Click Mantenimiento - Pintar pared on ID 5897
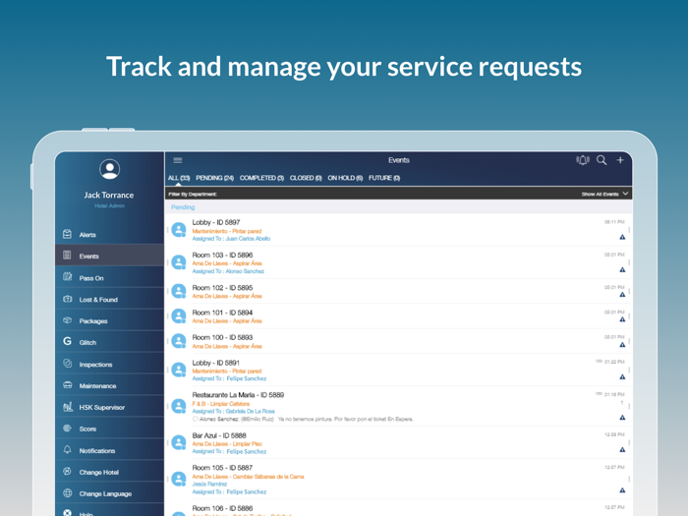The height and width of the screenshot is (516, 688). point(227,231)
